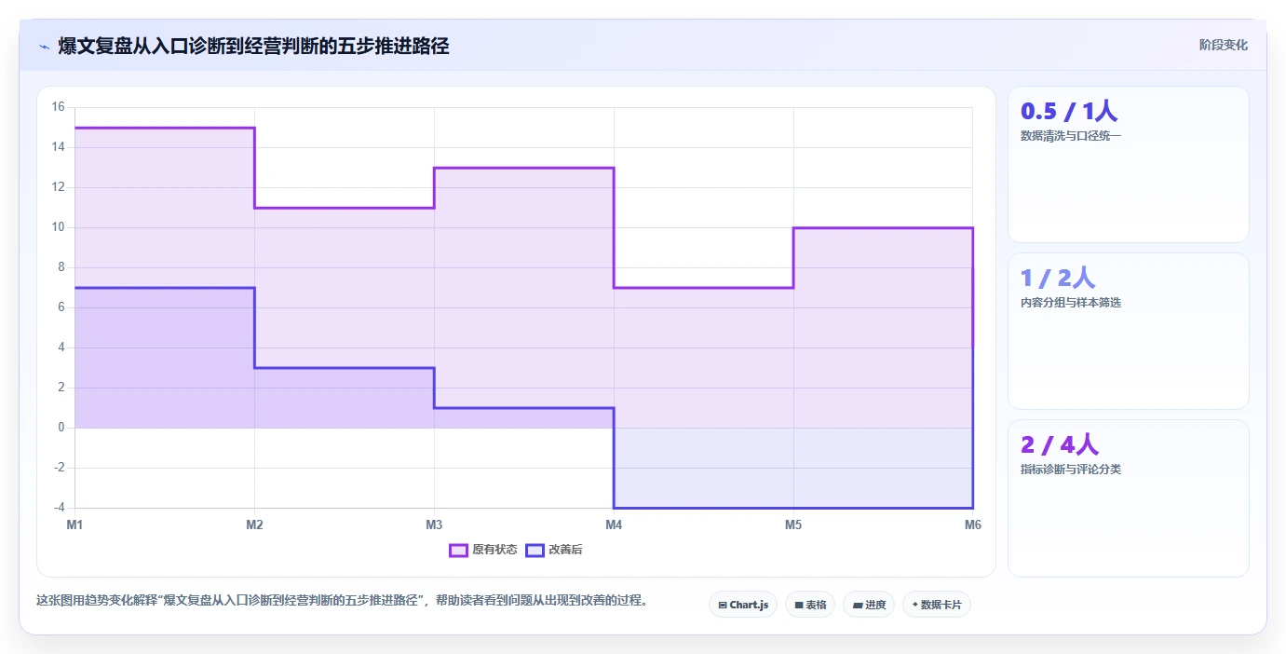This screenshot has height=654, width=1286.
Task: Click the 爆文复盘 main title text
Action: 253,46
